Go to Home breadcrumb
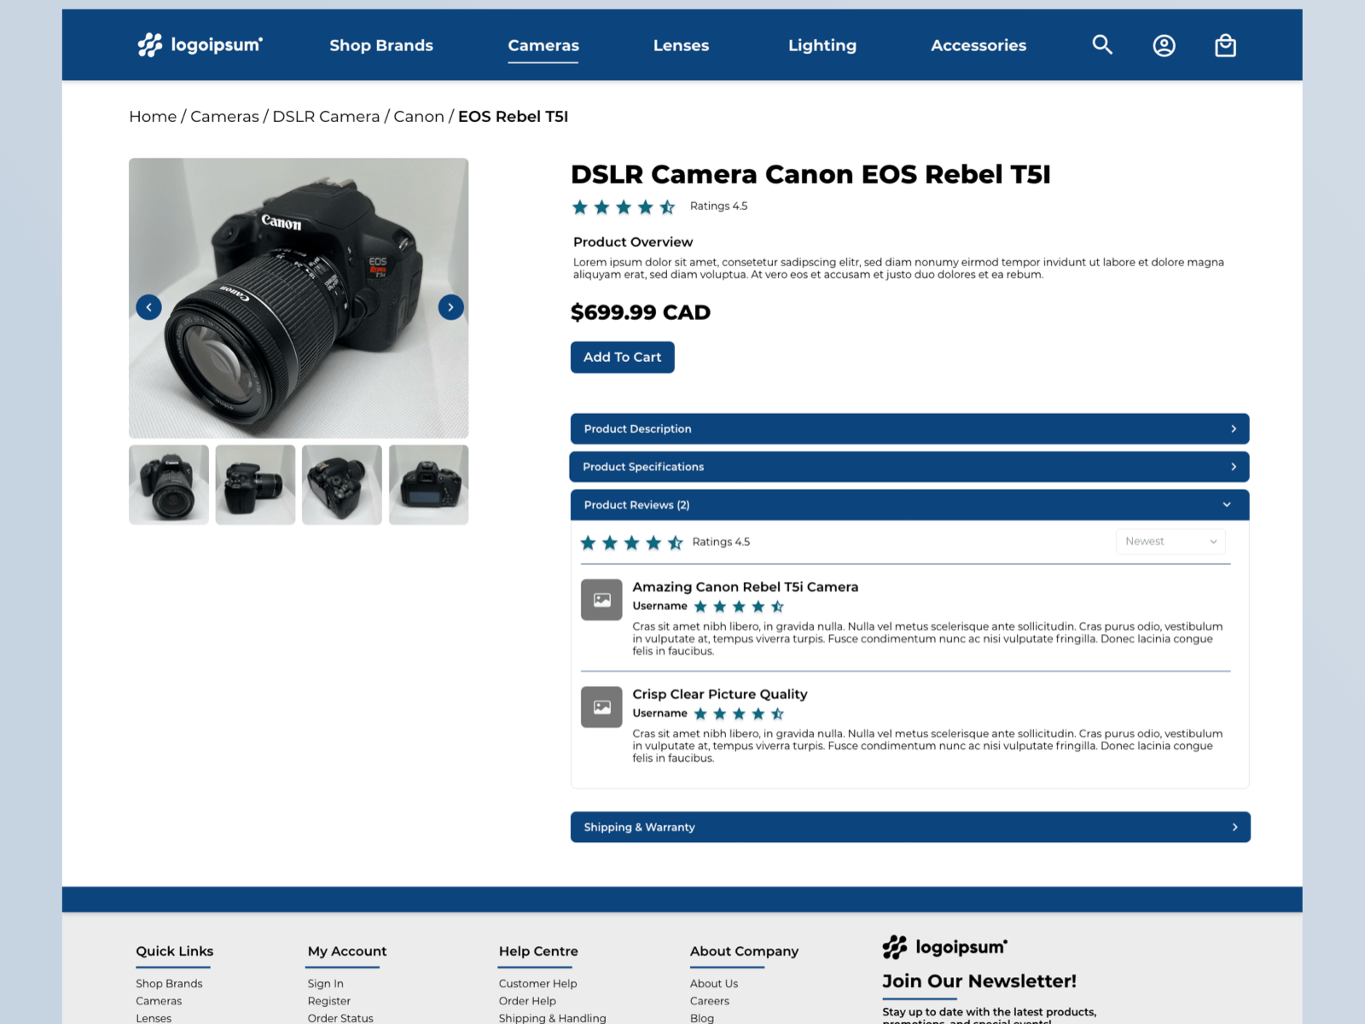 [x=153, y=117]
